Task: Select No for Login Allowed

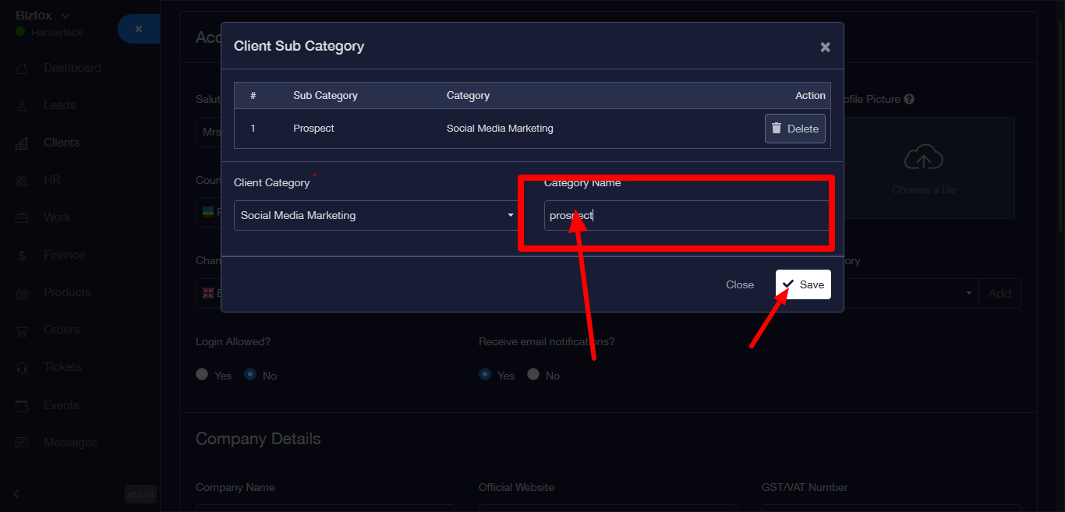Action: pos(250,374)
